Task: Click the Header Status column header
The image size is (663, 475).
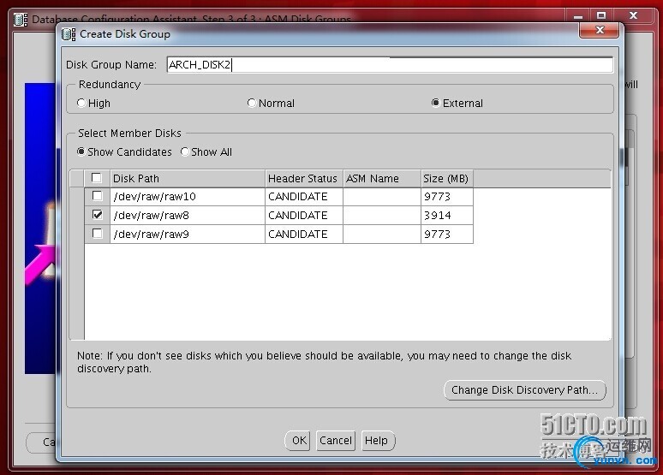Action: 304,178
